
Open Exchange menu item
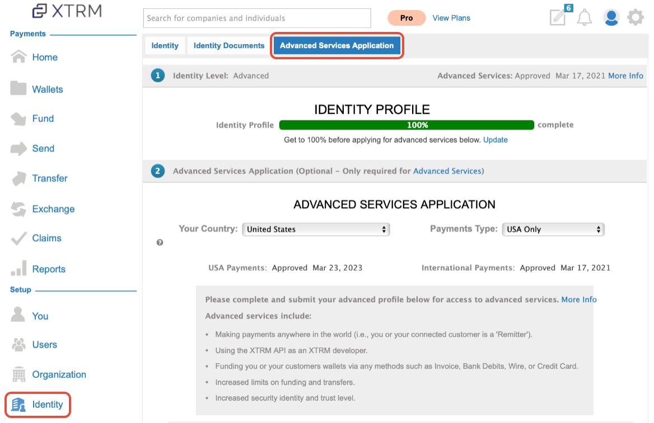tap(53, 209)
